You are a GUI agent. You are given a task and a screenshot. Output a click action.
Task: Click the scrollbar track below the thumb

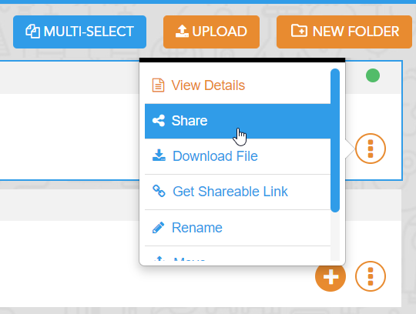point(335,236)
